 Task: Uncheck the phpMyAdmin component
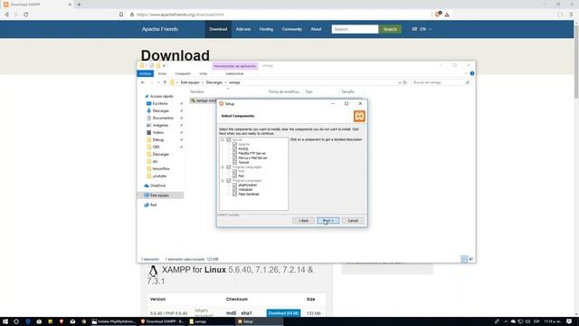coord(234,185)
